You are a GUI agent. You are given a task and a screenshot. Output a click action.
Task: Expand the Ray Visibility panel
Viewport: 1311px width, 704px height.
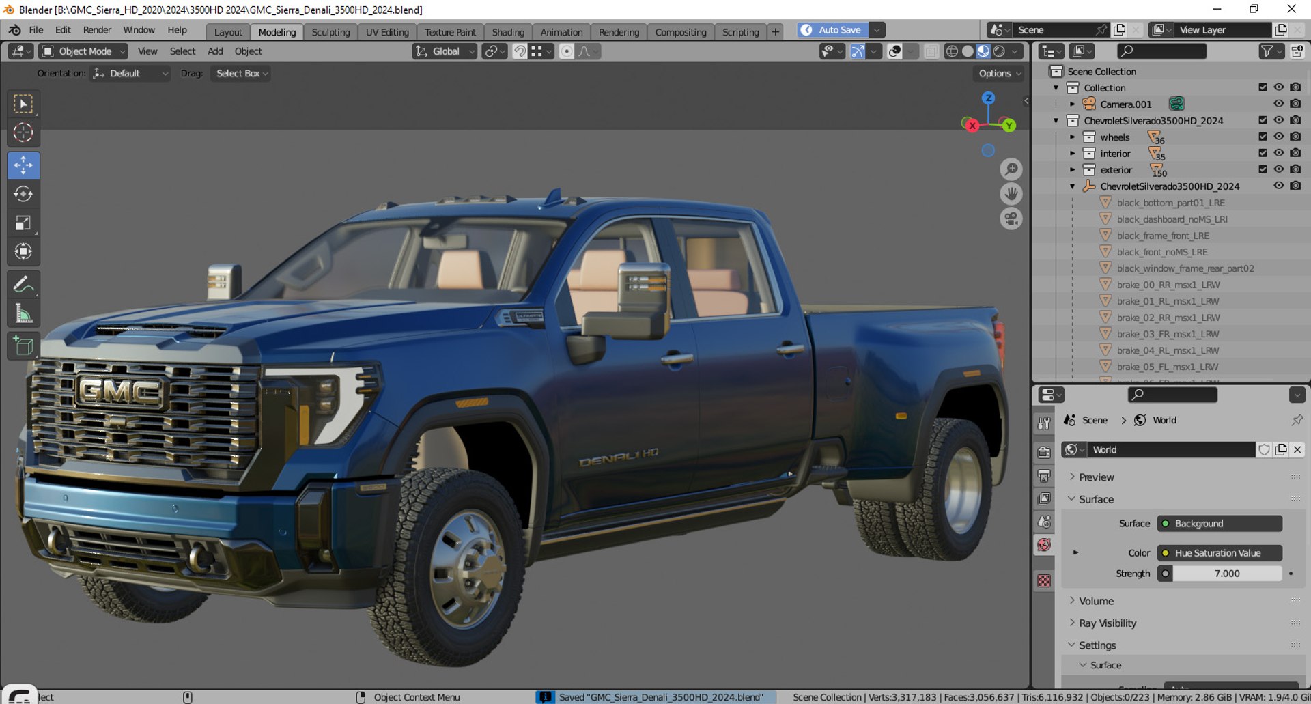point(1108,623)
